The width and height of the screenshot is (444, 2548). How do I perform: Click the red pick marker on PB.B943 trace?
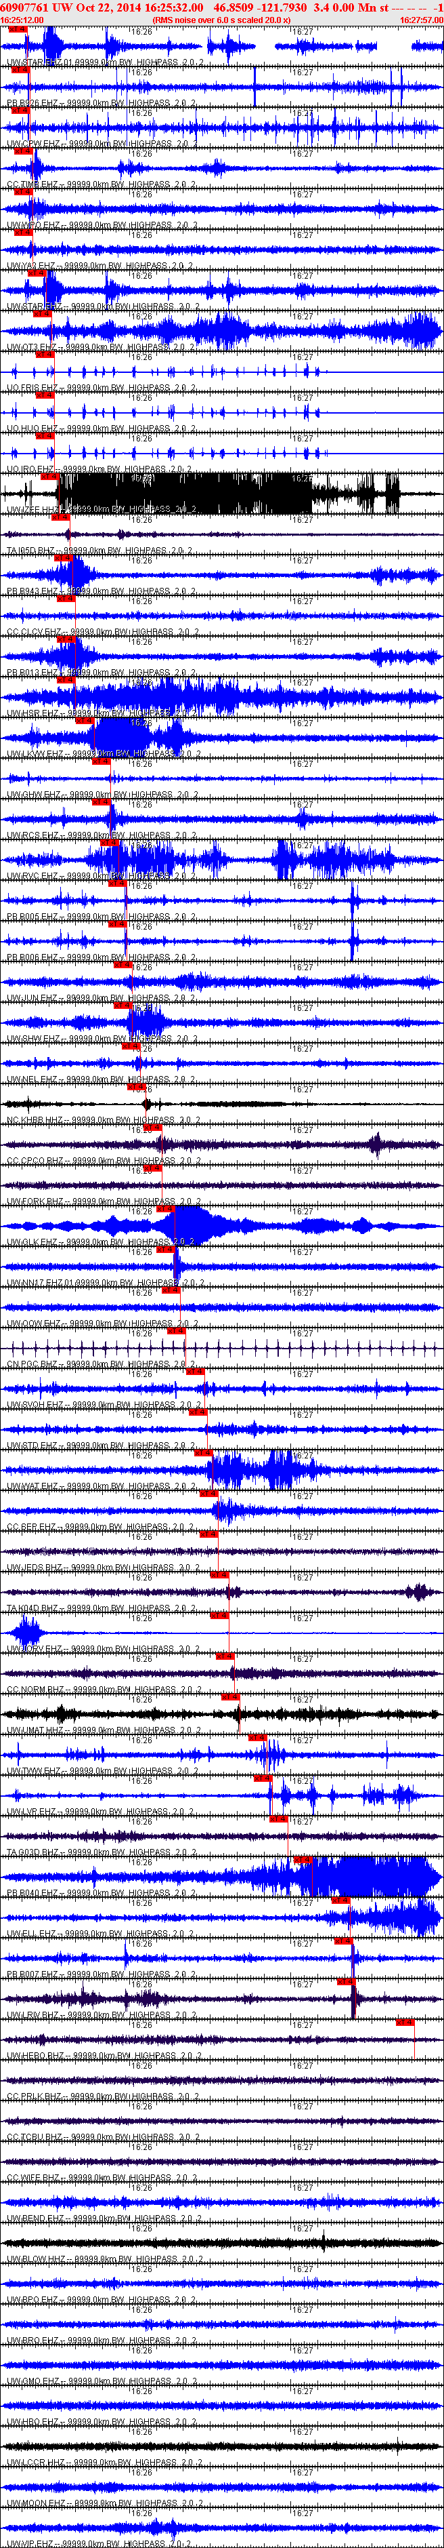tap(63, 557)
